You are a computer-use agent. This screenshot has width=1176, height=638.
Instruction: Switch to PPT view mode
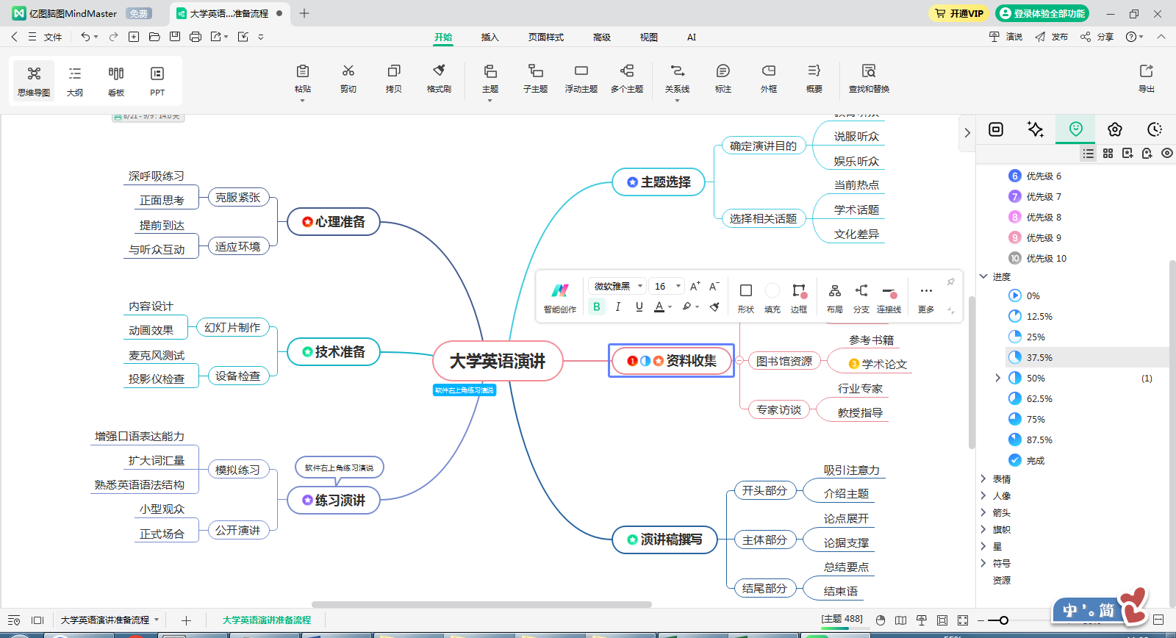(157, 81)
